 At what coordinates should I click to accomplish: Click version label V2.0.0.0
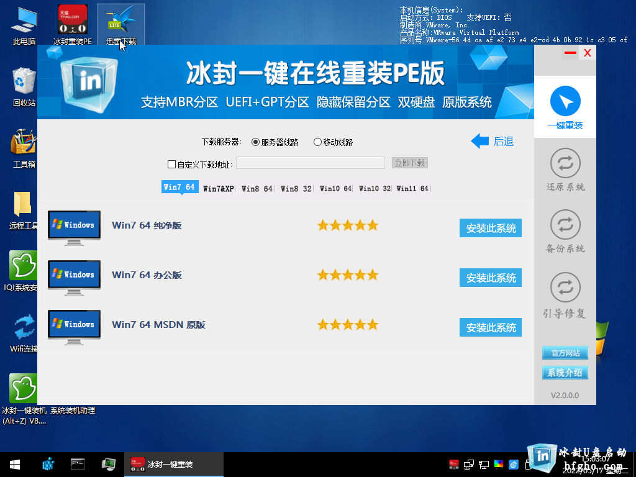(x=565, y=395)
